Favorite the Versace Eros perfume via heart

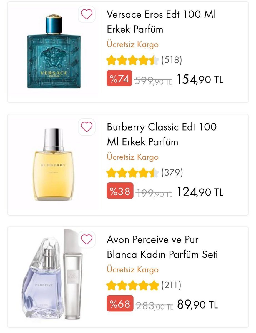point(87,14)
